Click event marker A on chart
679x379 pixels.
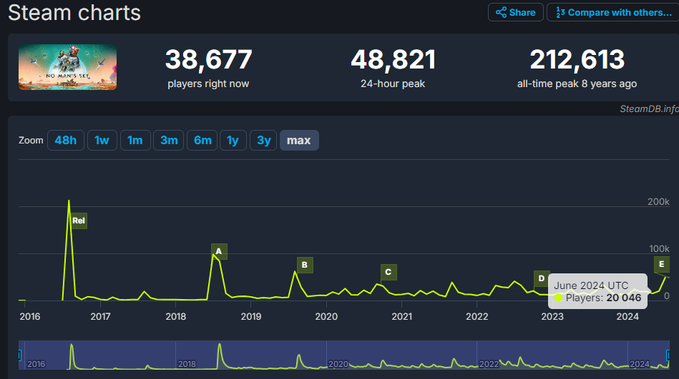point(219,251)
